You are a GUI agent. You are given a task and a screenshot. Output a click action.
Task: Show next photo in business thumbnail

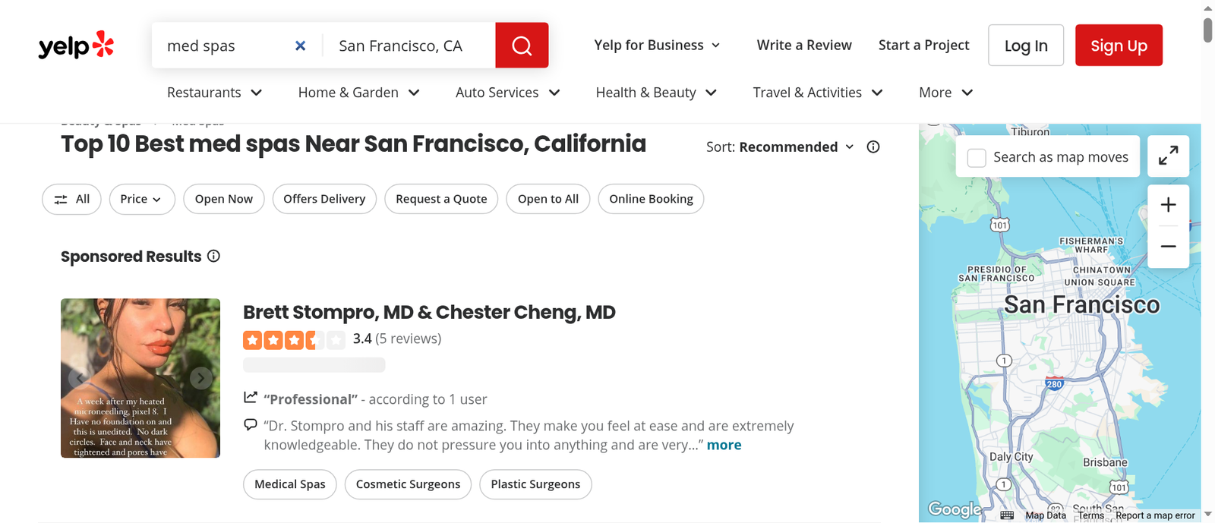coord(200,377)
